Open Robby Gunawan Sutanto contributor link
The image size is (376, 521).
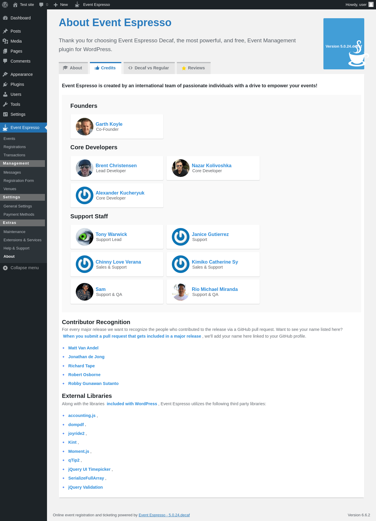pos(93,383)
